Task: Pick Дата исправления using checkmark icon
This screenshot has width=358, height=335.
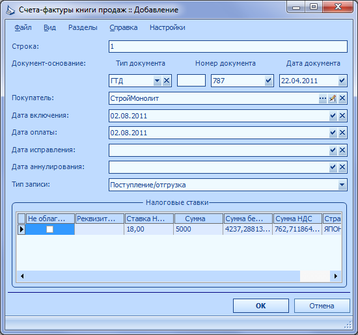Action: click(333, 150)
